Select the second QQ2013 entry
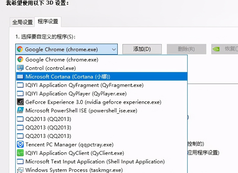The image size is (238, 173). 48,127
